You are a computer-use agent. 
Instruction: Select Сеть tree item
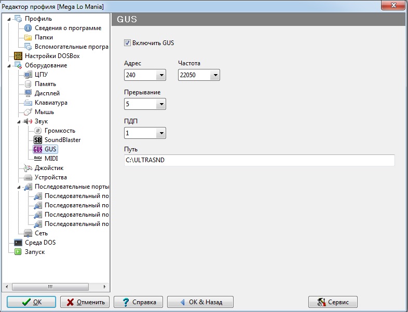[41, 233]
